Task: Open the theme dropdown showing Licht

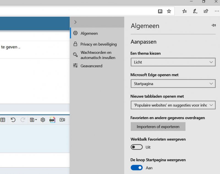Action: (173, 62)
